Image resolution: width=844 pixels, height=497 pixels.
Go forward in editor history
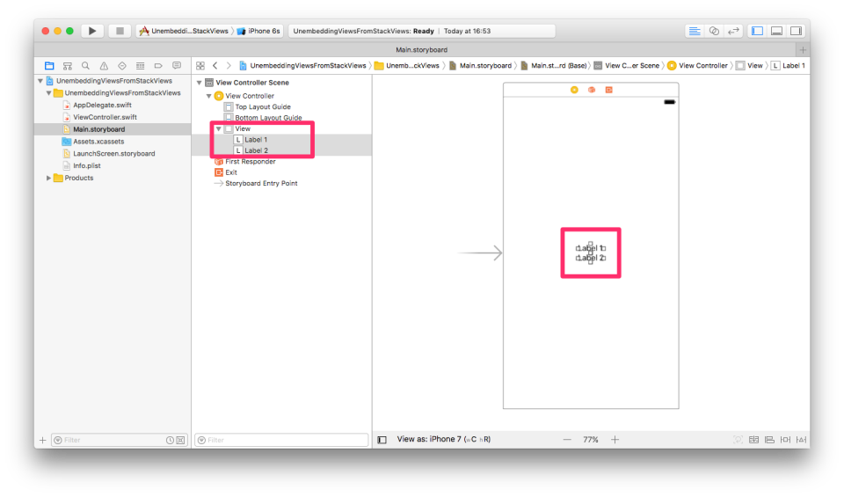(229, 66)
